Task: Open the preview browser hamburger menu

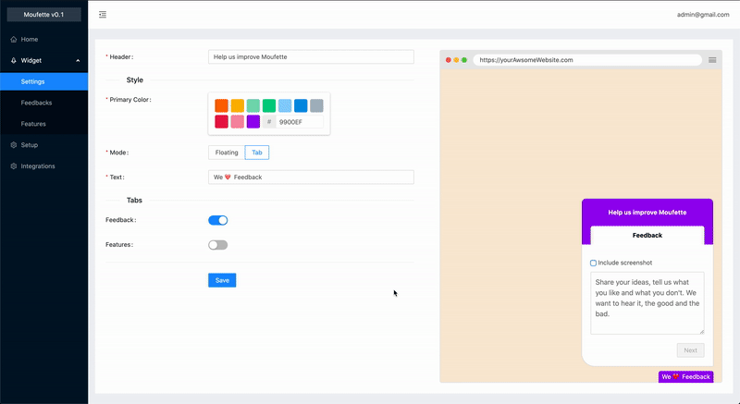Action: pyautogui.click(x=712, y=60)
